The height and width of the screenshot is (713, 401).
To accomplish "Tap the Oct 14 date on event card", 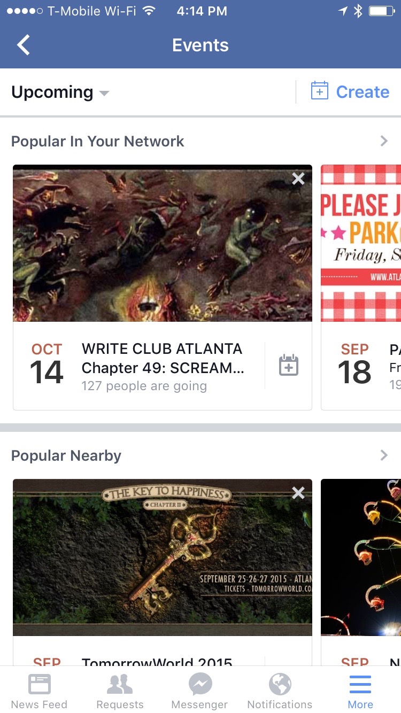I will tap(47, 364).
